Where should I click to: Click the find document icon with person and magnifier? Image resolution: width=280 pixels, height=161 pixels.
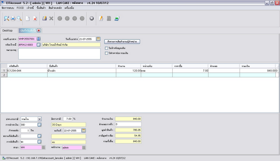pyautogui.click(x=7, y=18)
